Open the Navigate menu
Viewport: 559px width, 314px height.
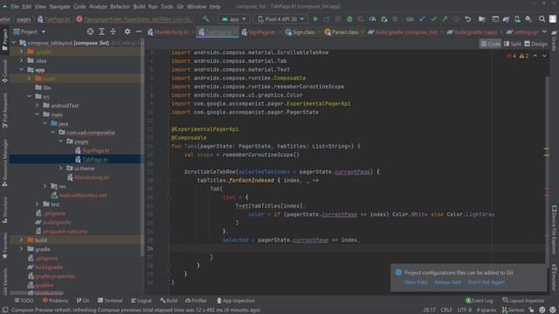point(60,6)
